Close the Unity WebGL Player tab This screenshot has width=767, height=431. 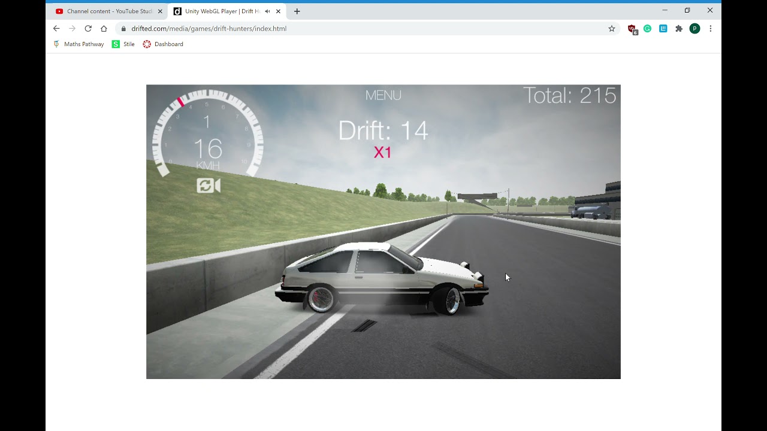coord(278,11)
